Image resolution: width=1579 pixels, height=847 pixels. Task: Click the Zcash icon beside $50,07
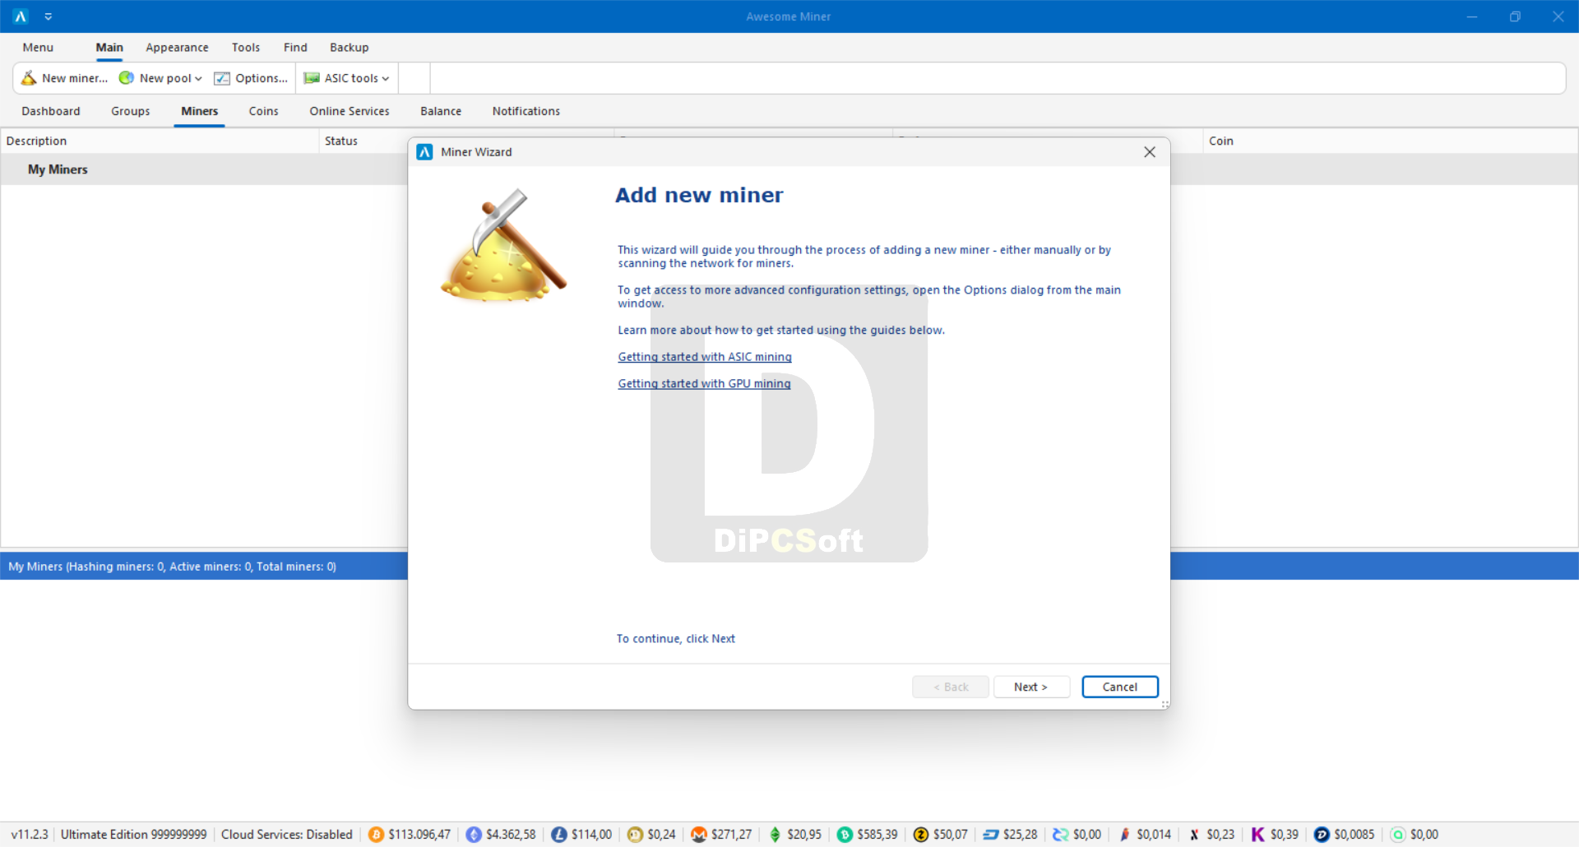921,835
